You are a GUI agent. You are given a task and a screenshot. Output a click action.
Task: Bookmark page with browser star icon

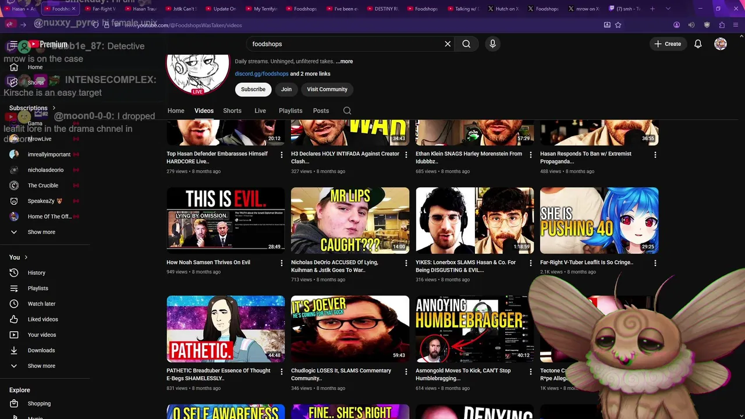[x=618, y=25]
